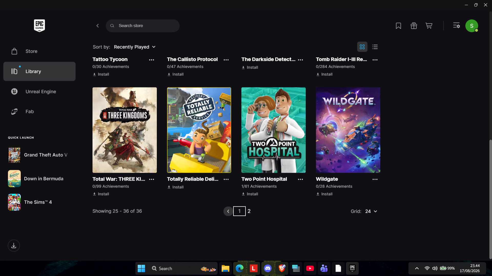Click "0/99 Achievements" under Total War

(111, 186)
